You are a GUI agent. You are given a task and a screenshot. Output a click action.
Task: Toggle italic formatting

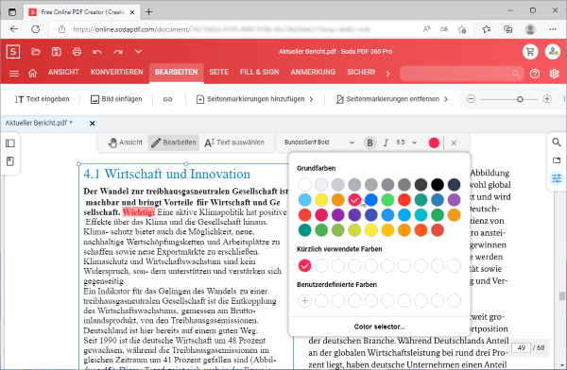[x=386, y=143]
